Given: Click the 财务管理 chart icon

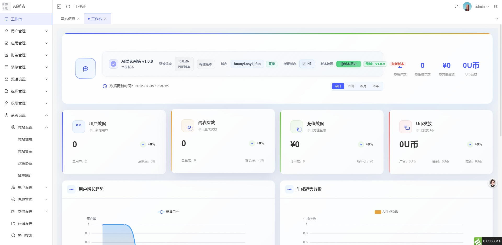Looking at the screenshot, I should pyautogui.click(x=7, y=55).
